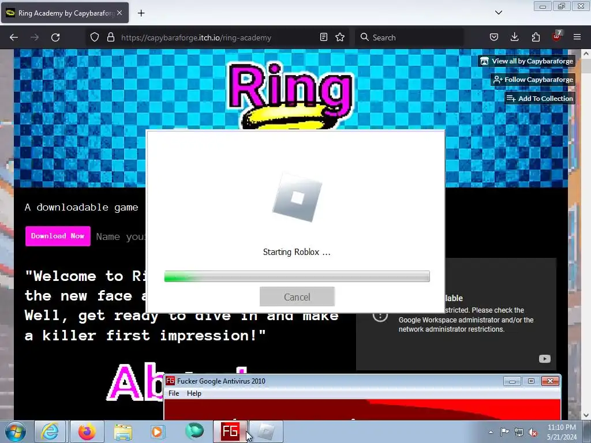Go back using the browser back arrow
This screenshot has height=443, width=591.
pyautogui.click(x=14, y=37)
